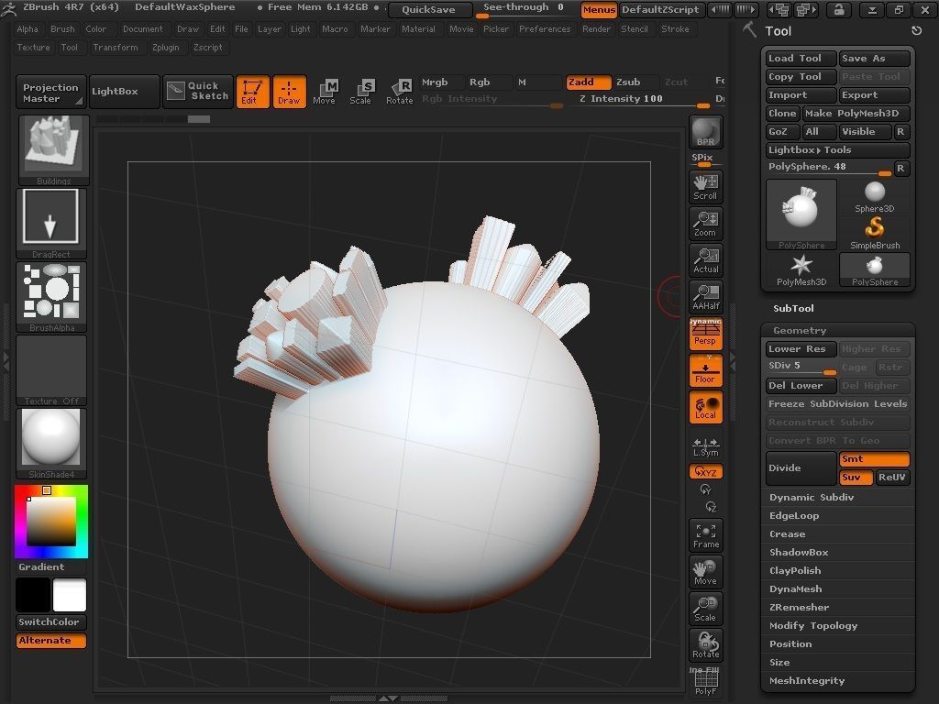This screenshot has height=704, width=939.
Task: Toggle L.Sym local symmetry
Action: [705, 446]
